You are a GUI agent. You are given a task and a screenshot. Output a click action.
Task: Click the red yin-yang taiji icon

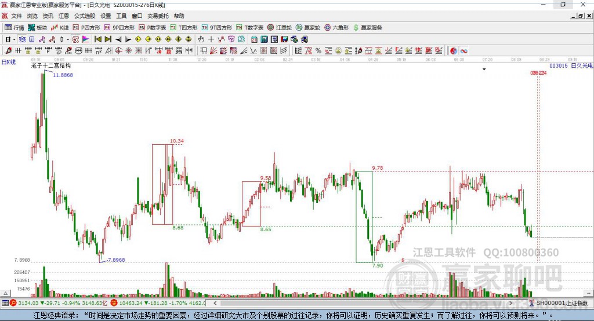pos(454,51)
